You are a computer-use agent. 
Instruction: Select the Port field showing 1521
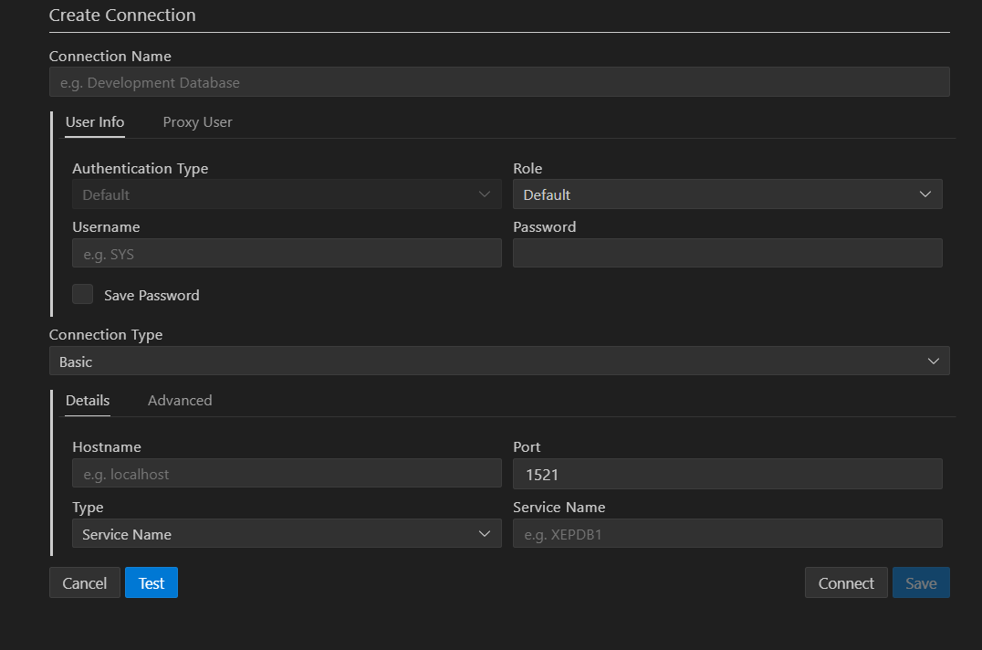coord(727,474)
